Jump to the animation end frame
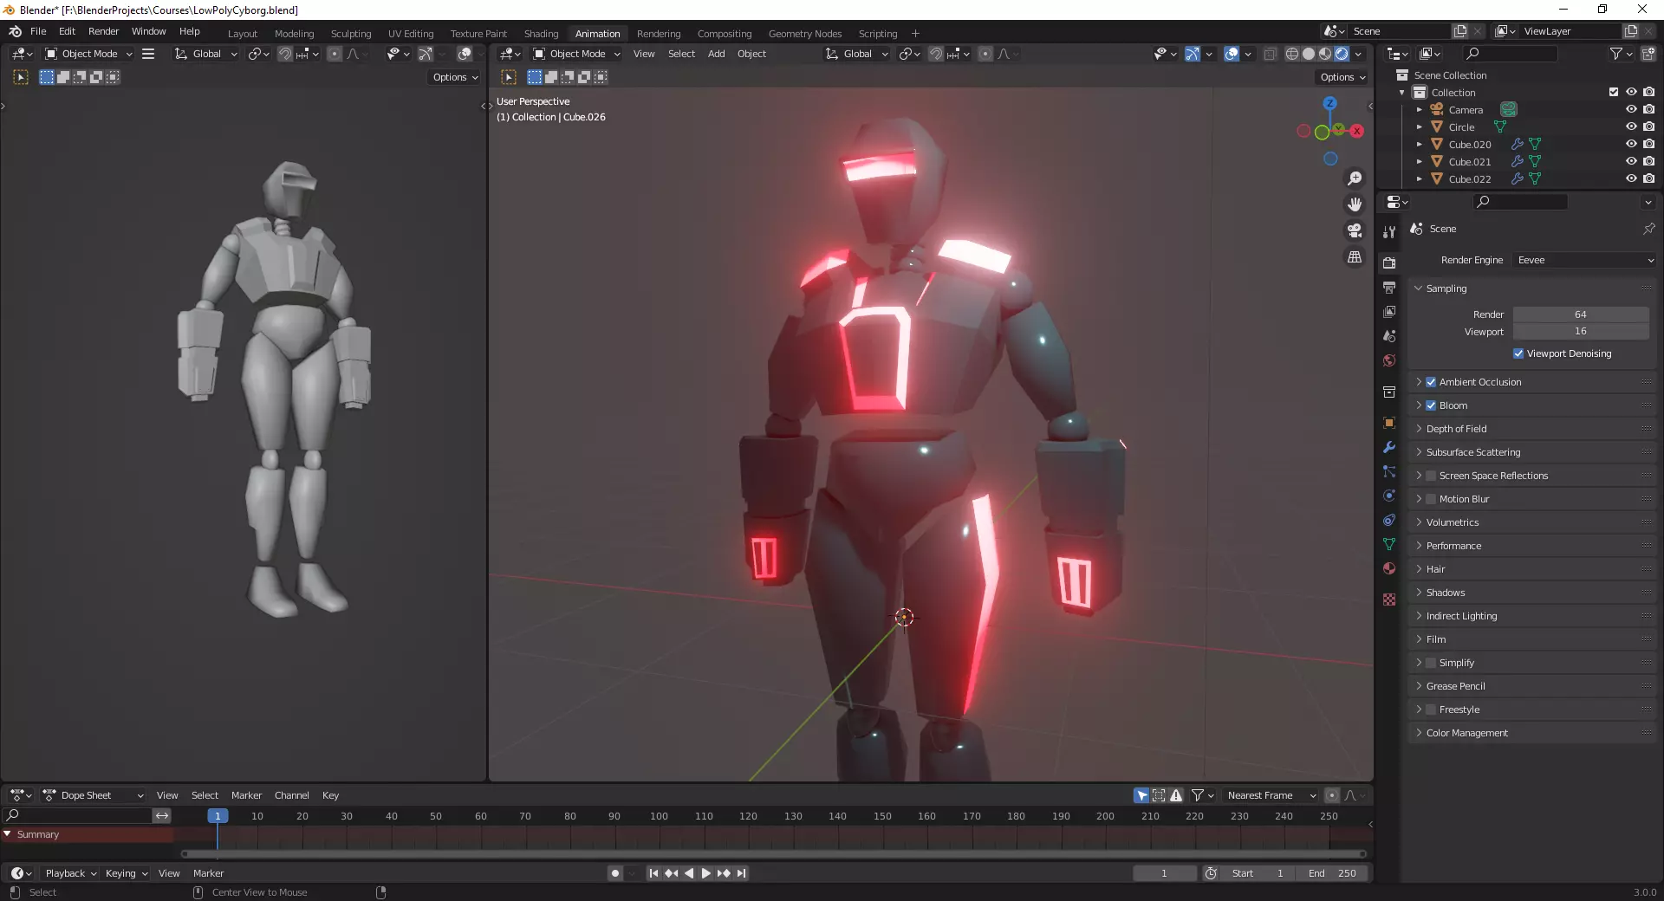Screen dimensions: 1664x901 click(x=742, y=873)
